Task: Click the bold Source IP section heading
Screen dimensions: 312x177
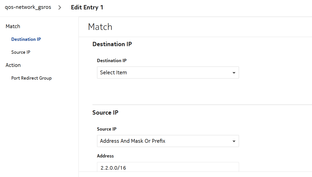Action: (x=105, y=113)
